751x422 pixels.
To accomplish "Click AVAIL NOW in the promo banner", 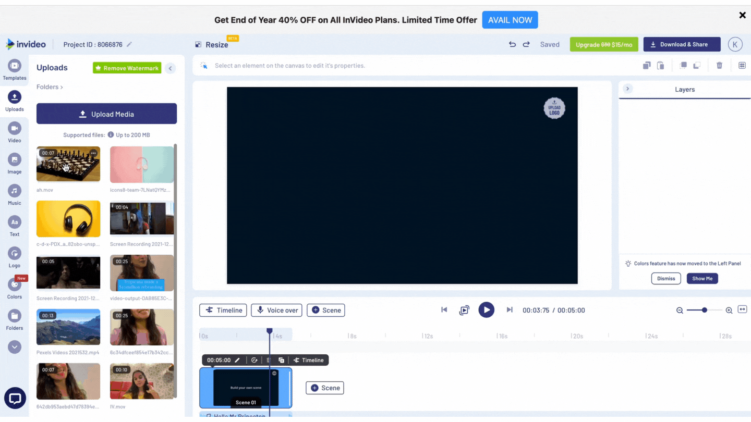I will click(x=510, y=20).
